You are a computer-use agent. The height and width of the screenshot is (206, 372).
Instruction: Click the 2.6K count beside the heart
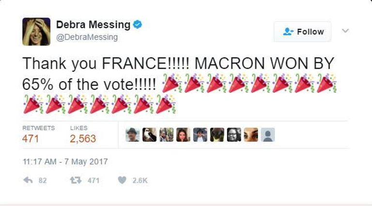[x=140, y=180]
